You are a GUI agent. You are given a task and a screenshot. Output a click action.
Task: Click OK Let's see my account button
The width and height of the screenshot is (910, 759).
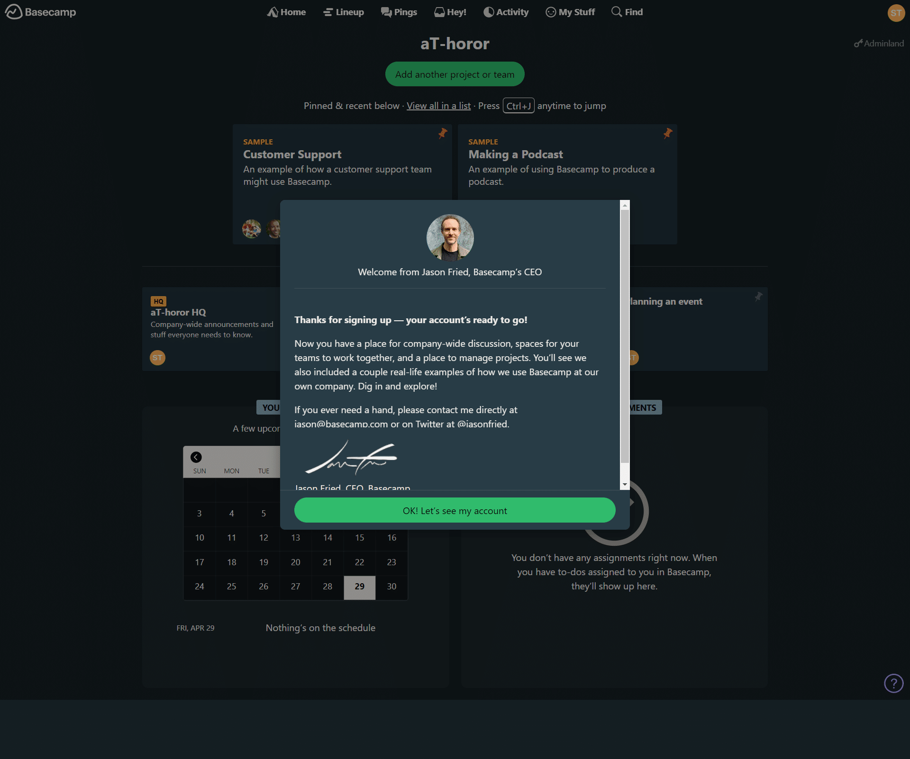point(454,510)
